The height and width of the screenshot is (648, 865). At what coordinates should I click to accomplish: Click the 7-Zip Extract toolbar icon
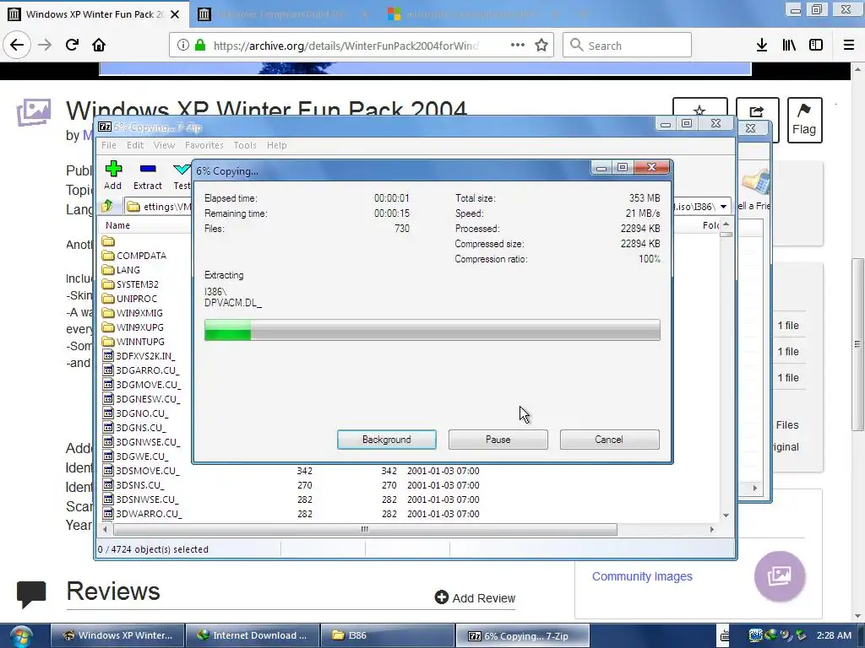click(147, 175)
